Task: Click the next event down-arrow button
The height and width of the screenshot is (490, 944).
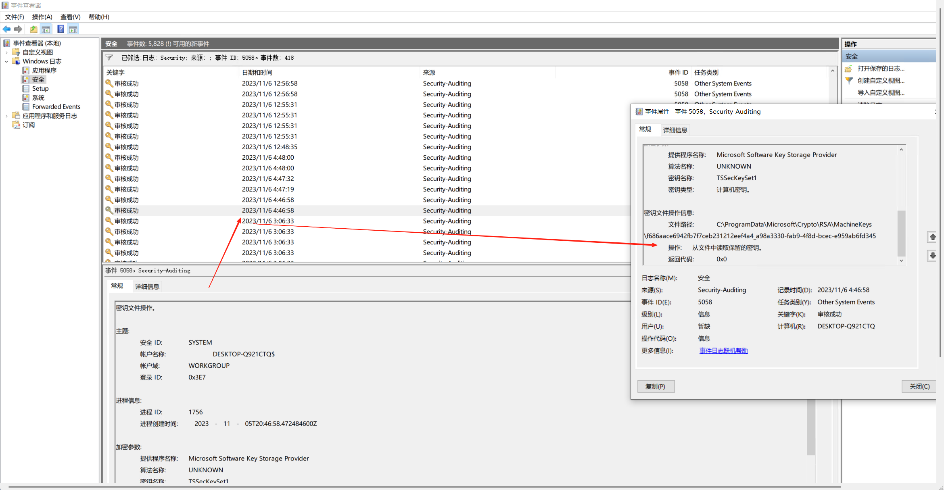Action: pos(932,256)
